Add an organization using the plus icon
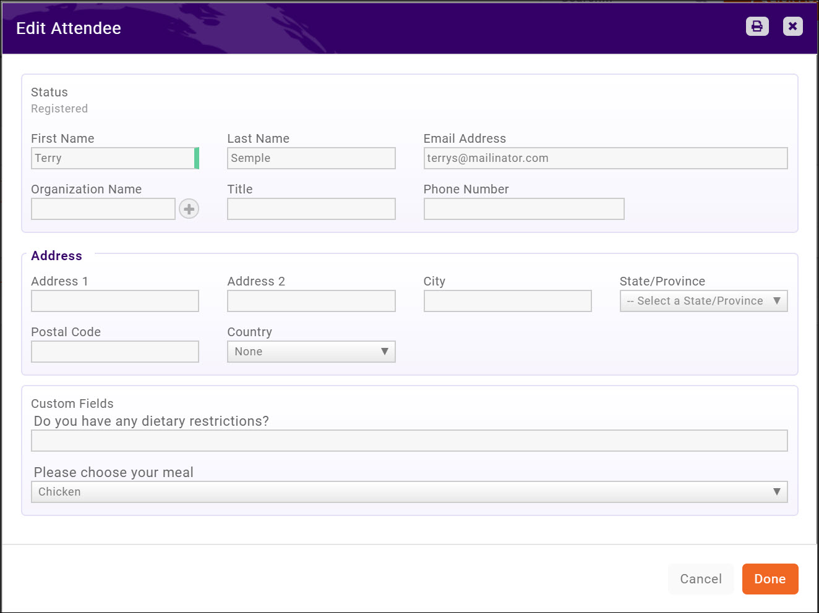The image size is (819, 613). 189,209
